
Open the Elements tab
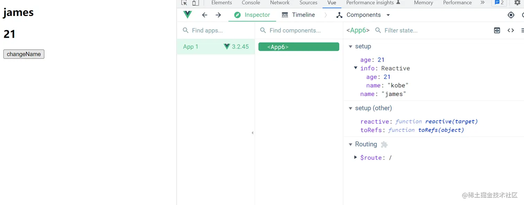pos(221,3)
